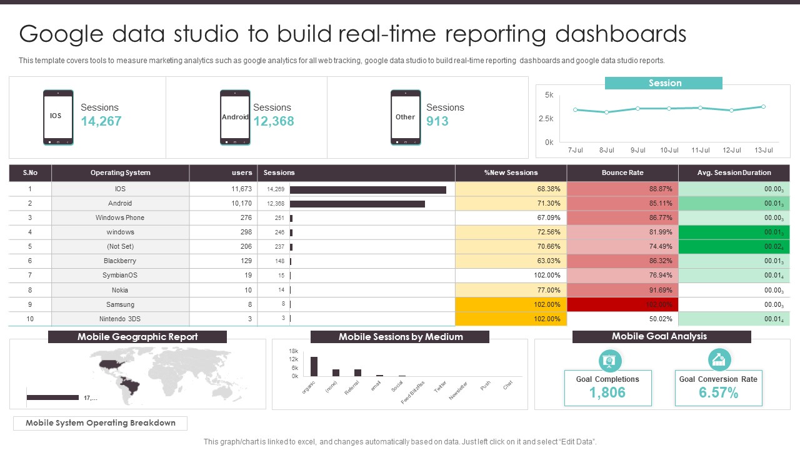Click the dashboard title heading
Screen dimensions: 800x450
pyautogui.click(x=352, y=34)
